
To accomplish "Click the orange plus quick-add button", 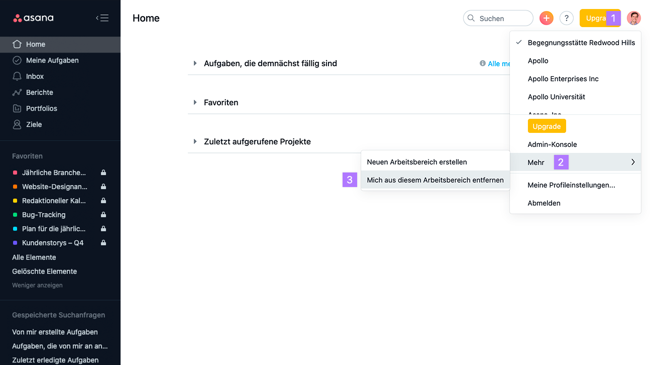I will tap(547, 18).
